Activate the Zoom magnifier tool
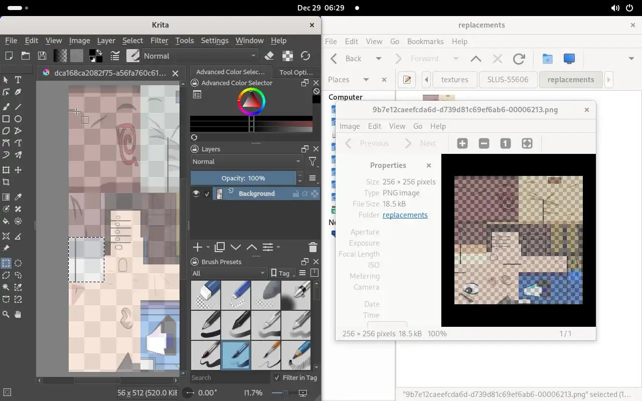Image resolution: width=642 pixels, height=401 pixels. pos(6,314)
